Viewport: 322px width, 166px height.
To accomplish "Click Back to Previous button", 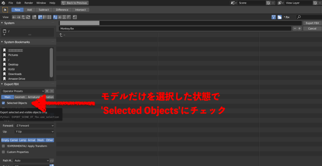I will [75, 3].
